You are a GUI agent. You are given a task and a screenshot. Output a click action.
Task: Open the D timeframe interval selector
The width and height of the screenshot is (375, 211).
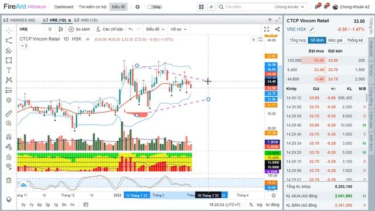pos(50,29)
